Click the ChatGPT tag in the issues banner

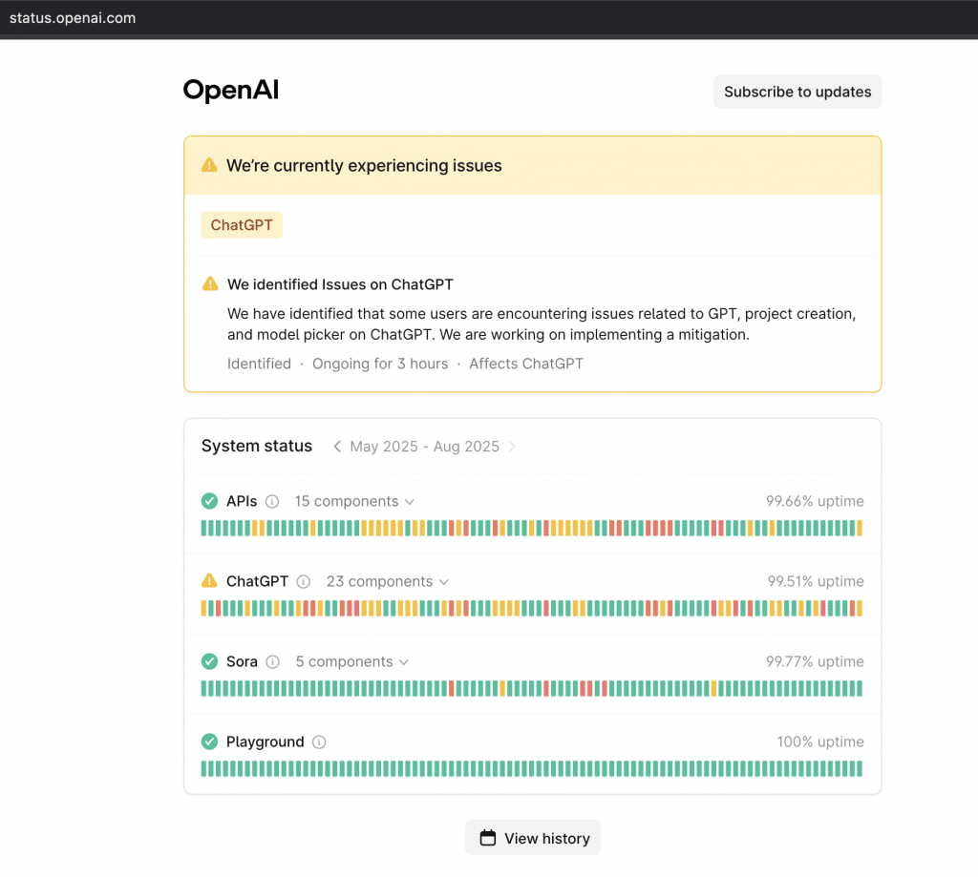point(242,225)
